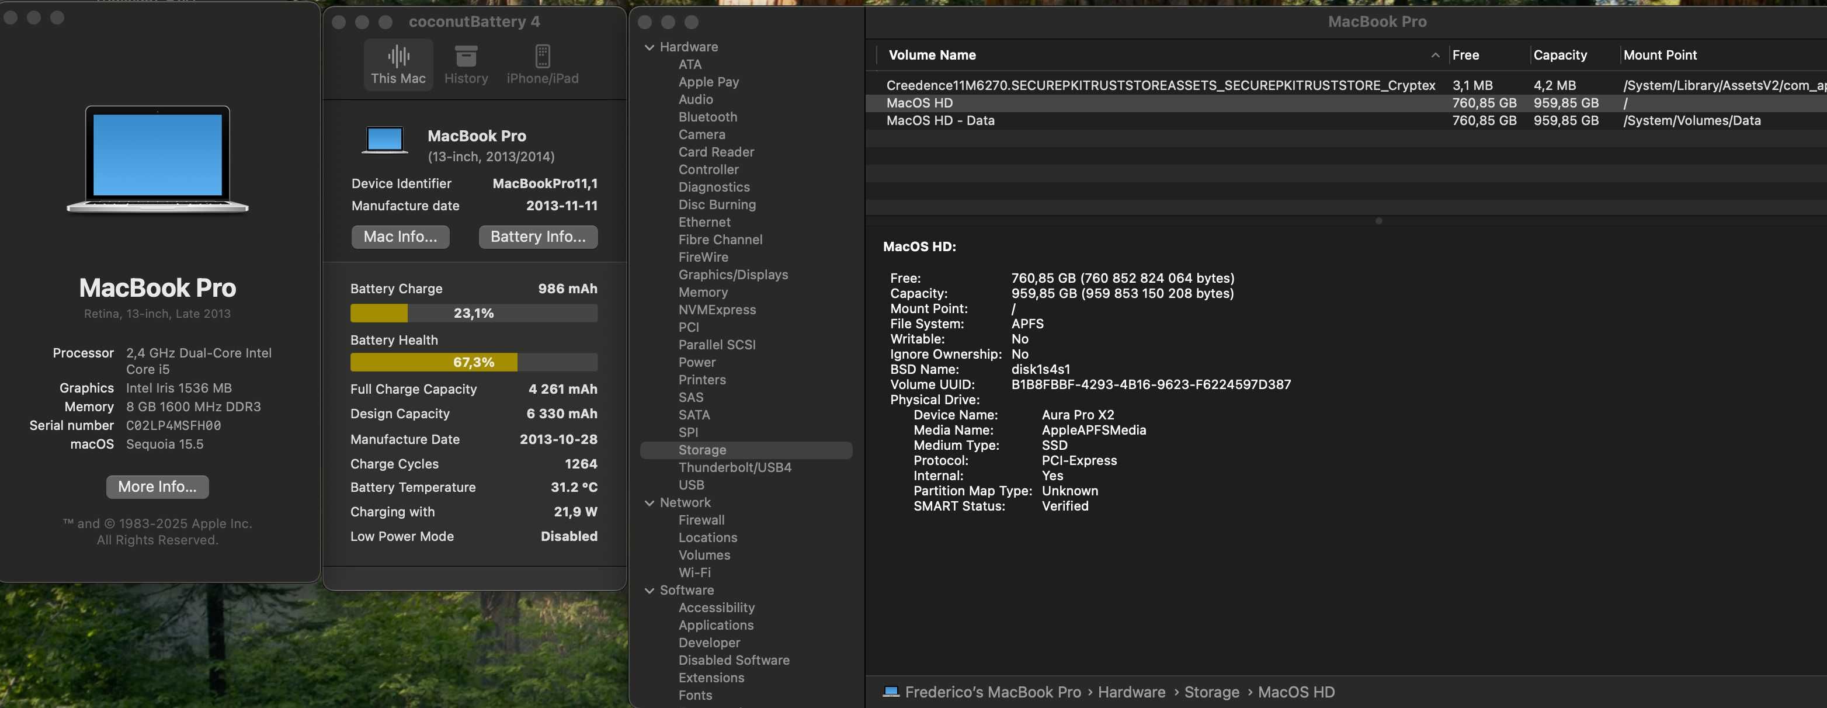Open the Power hardware entry
Image resolution: width=1827 pixels, height=708 pixels.
696,363
